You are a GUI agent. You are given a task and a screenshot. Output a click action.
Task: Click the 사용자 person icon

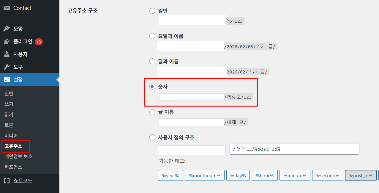coord(7,54)
